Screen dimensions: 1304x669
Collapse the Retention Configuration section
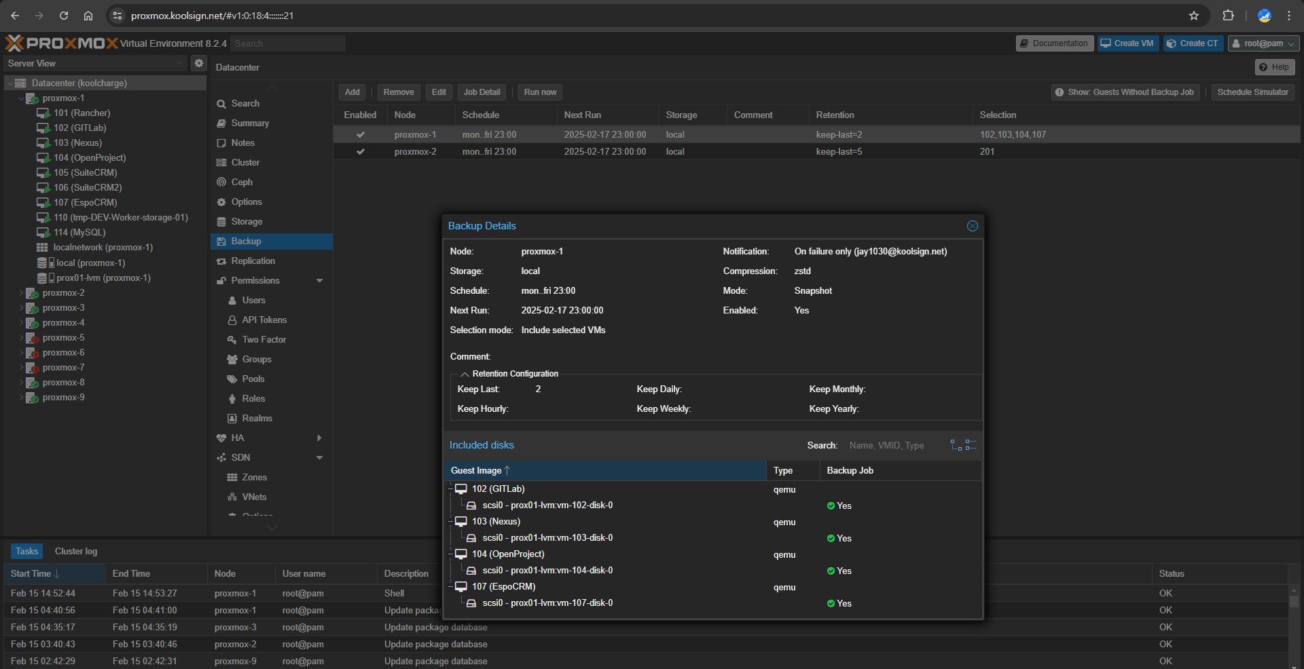465,374
